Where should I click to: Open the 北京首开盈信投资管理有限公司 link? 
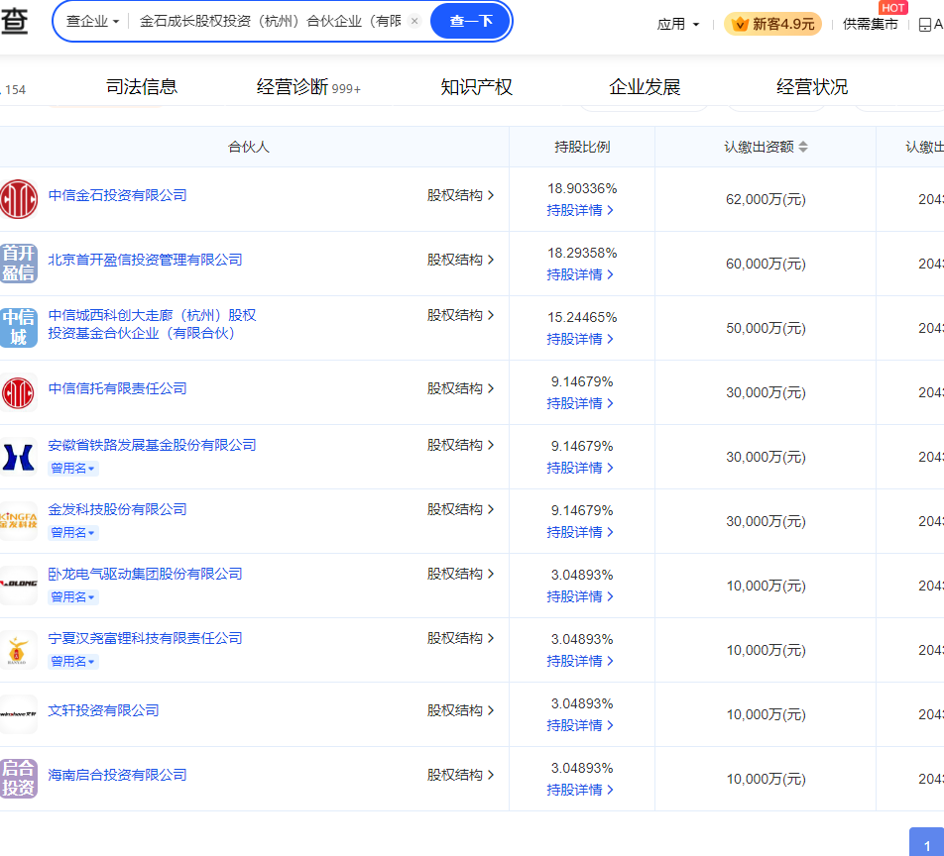pos(145,260)
